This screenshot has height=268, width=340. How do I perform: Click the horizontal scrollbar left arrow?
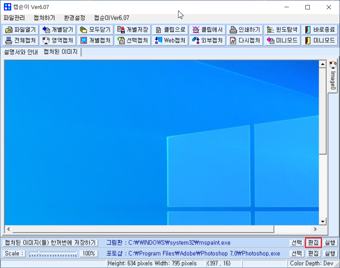point(8,229)
